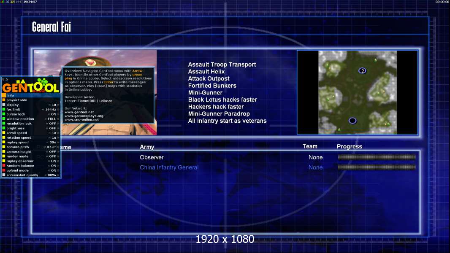
Task: Click the Fortified Bunkers ability text
Action: tap(212, 86)
